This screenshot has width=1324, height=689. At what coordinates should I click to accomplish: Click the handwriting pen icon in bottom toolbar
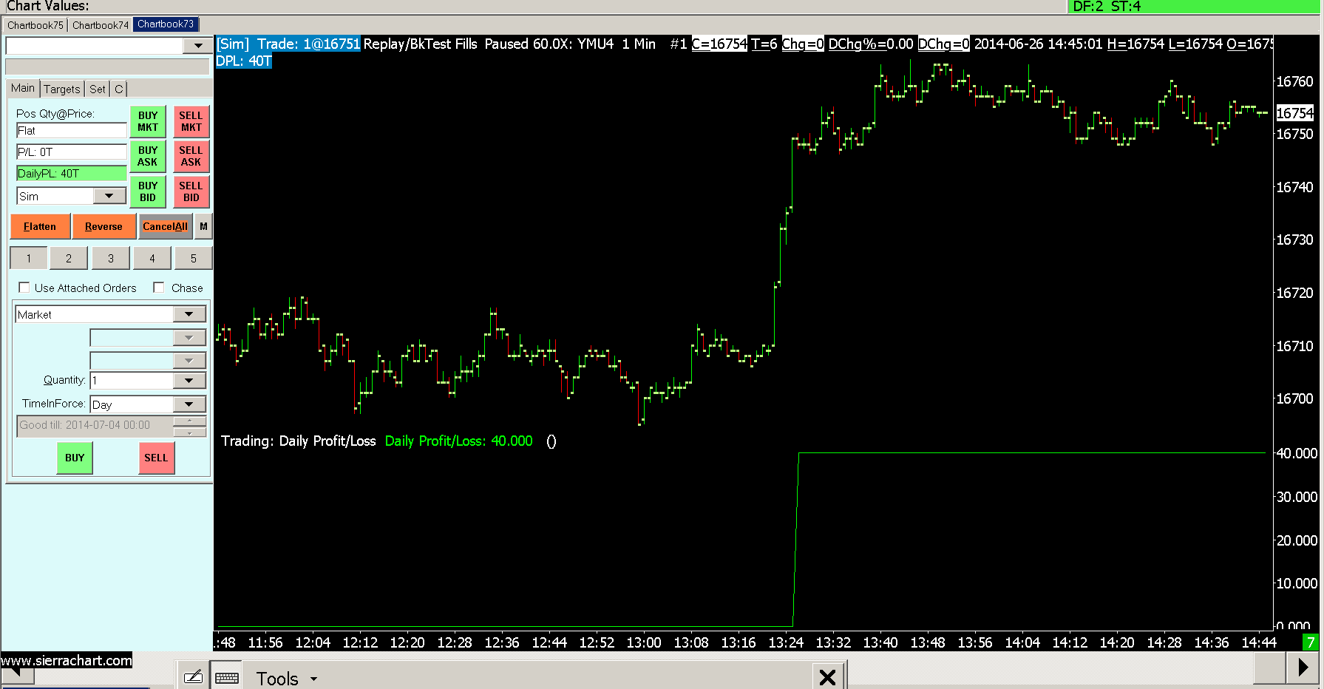tap(193, 676)
